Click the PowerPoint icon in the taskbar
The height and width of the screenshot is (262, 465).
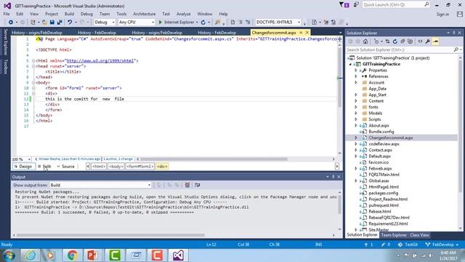click(x=93, y=255)
